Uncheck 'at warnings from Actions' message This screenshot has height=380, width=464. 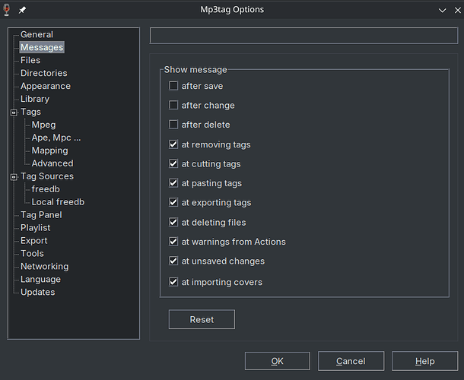click(x=173, y=242)
